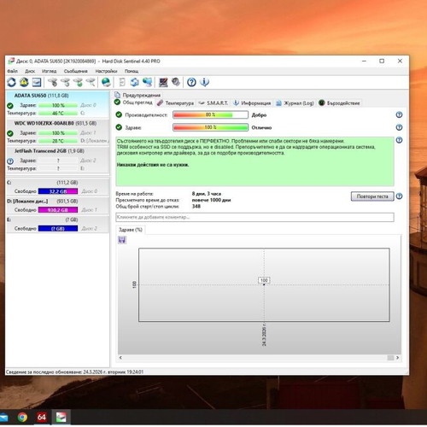
Task: Click the globe icon in the toolbar
Action: 106,82
